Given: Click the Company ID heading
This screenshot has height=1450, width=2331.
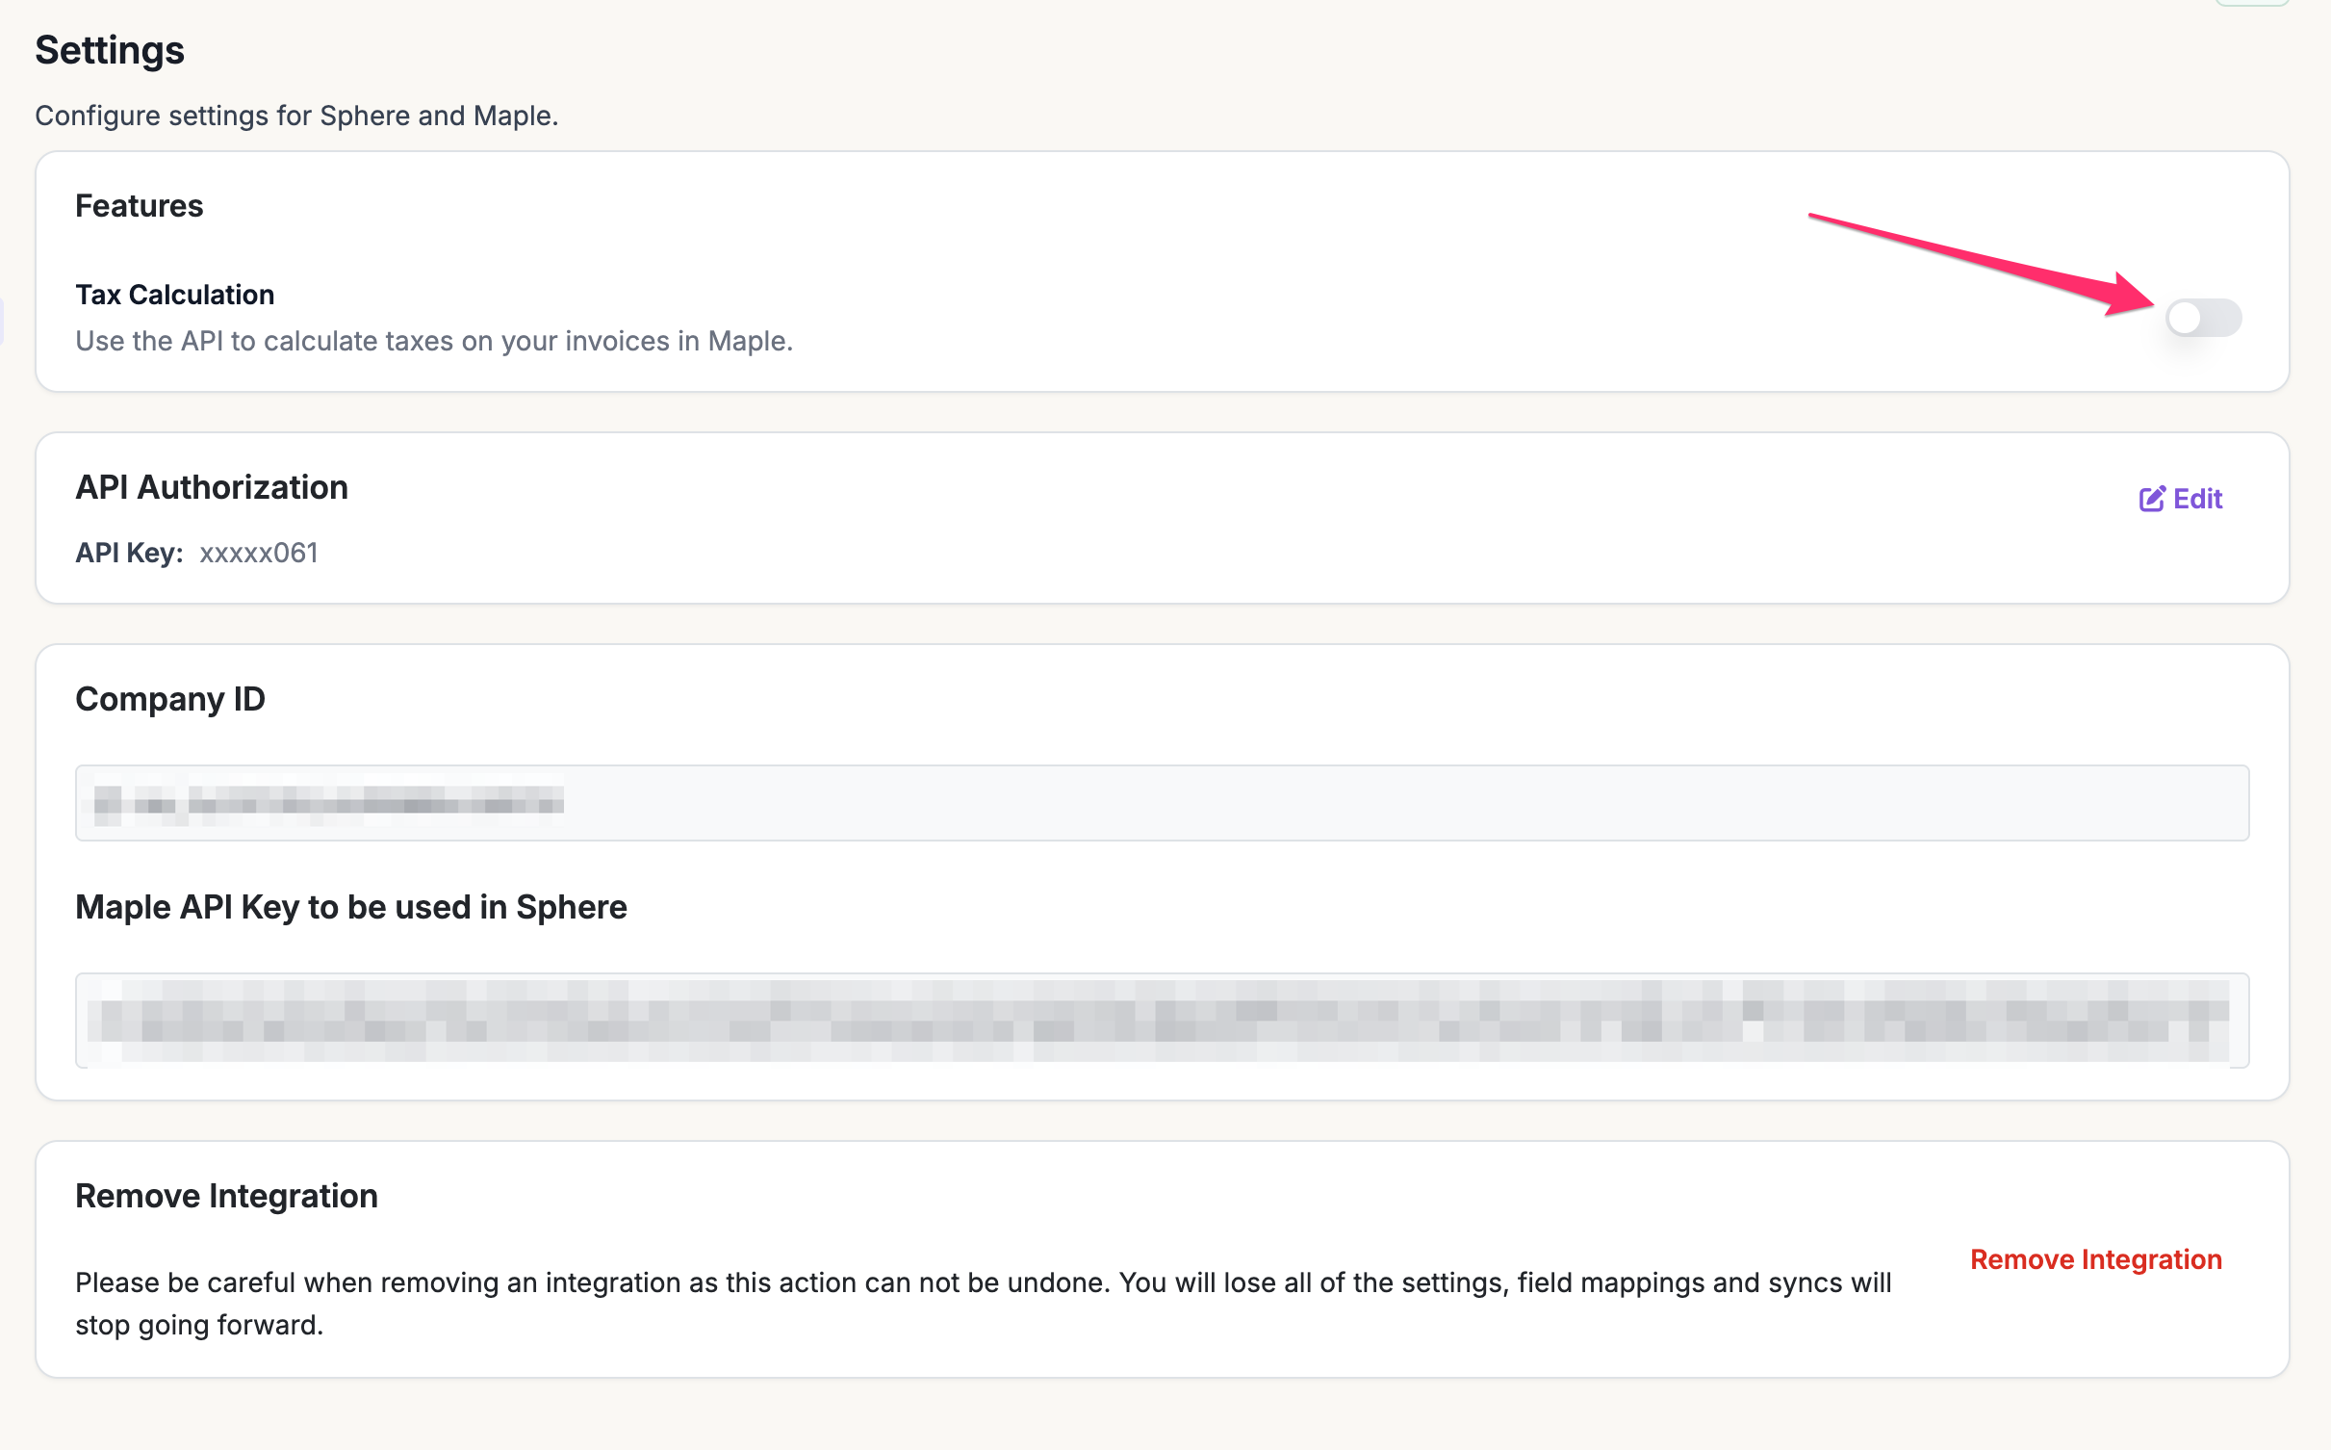Looking at the screenshot, I should click(170, 699).
